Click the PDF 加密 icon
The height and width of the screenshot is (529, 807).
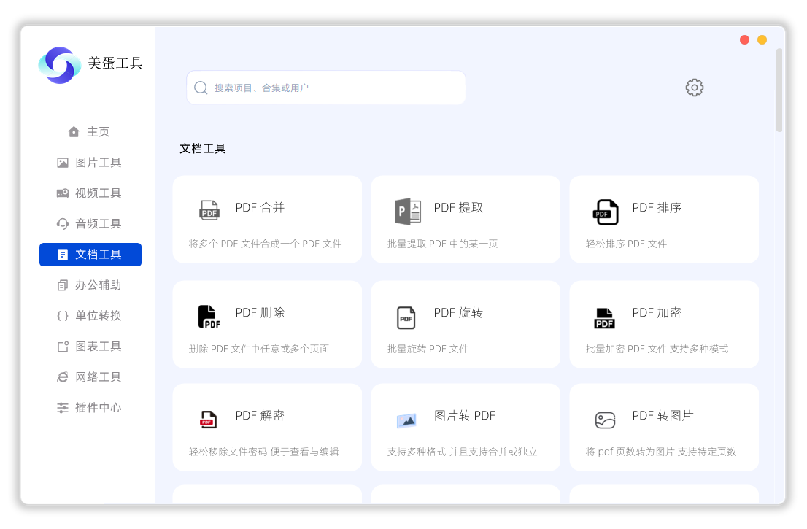click(604, 318)
